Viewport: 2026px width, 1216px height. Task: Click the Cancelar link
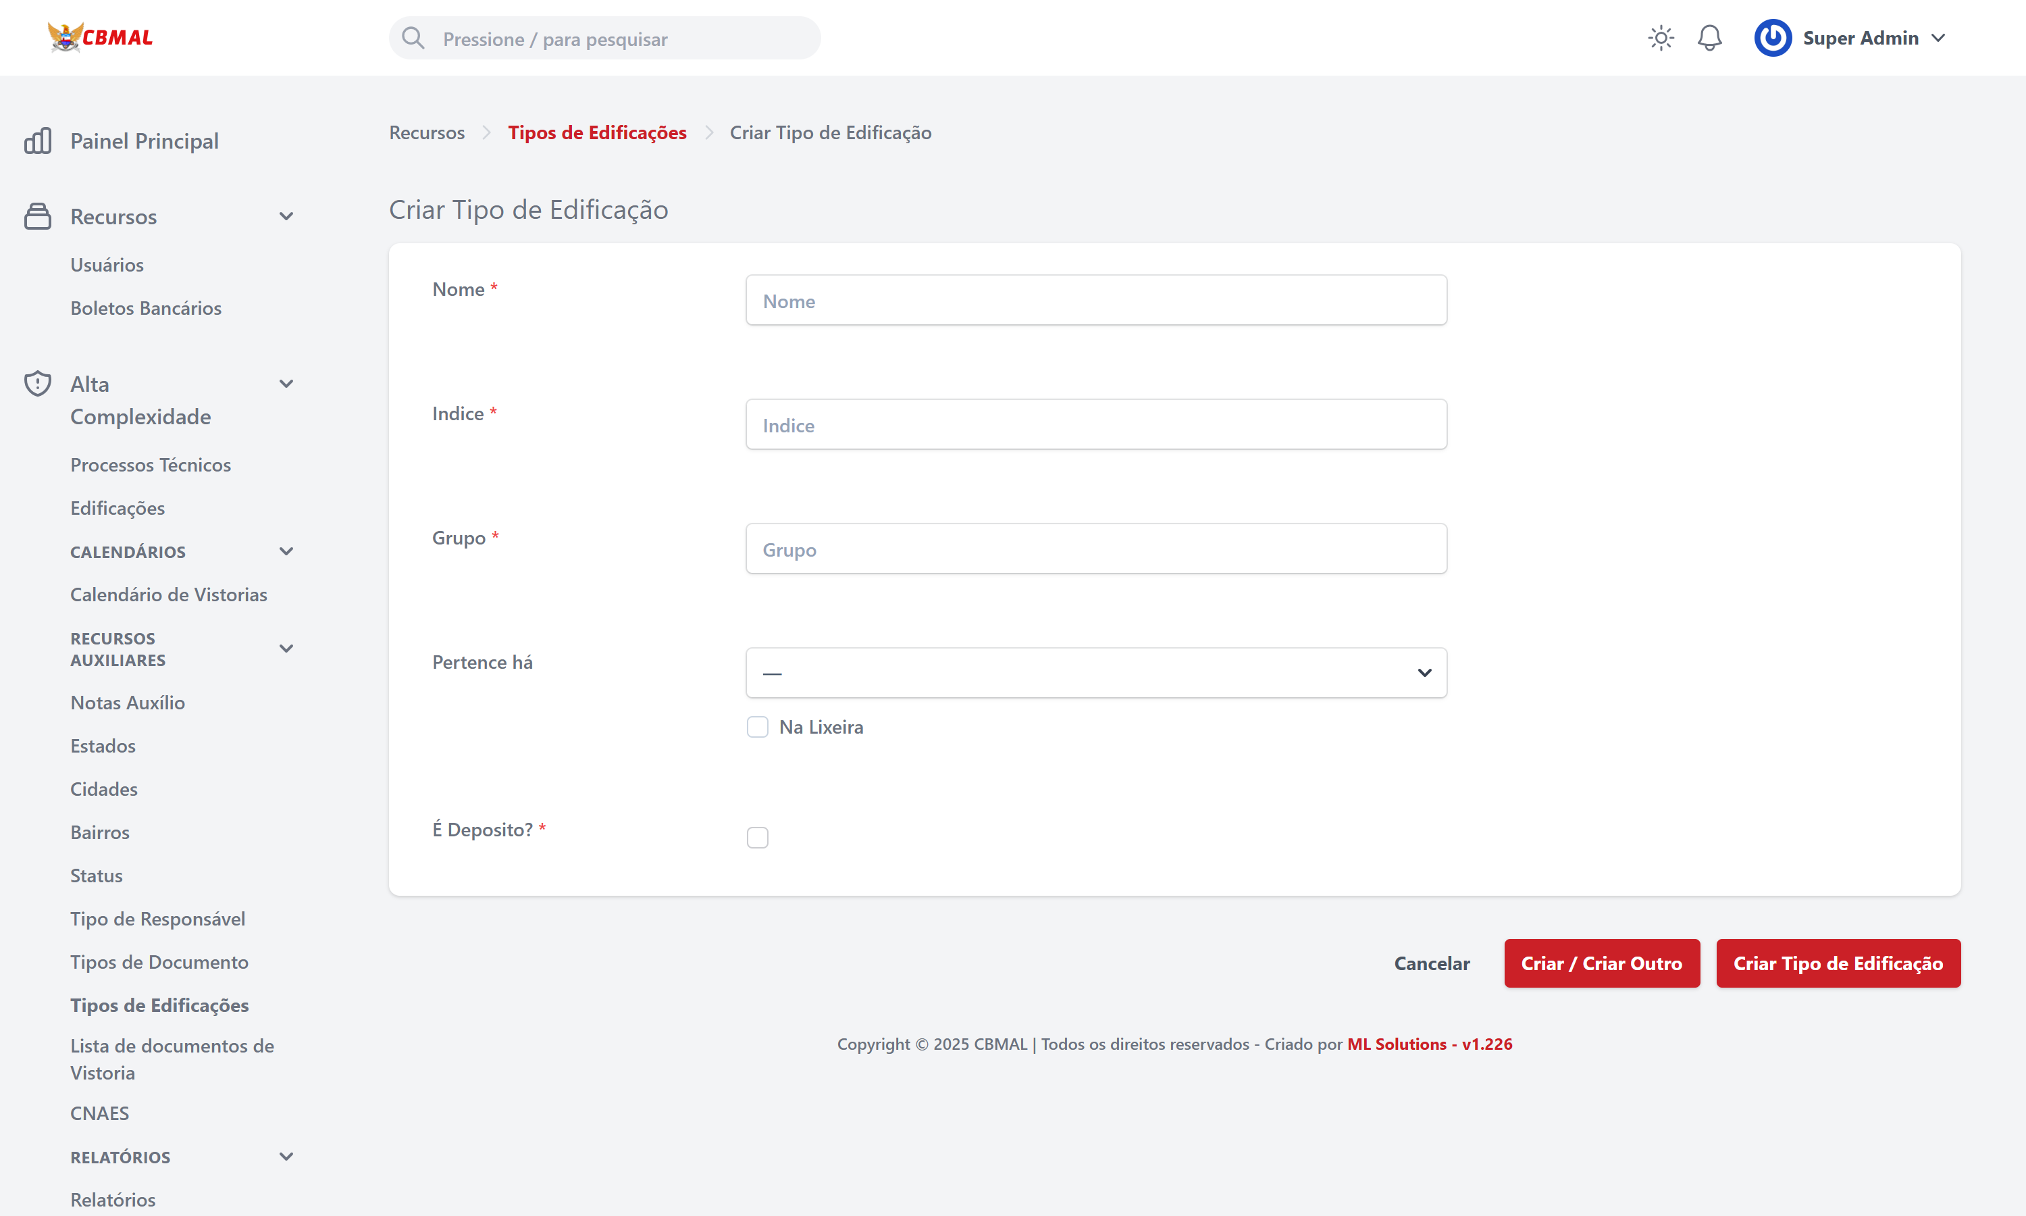1432,963
